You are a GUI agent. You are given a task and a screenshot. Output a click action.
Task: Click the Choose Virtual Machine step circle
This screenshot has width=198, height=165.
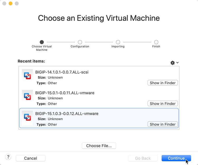[42, 42]
